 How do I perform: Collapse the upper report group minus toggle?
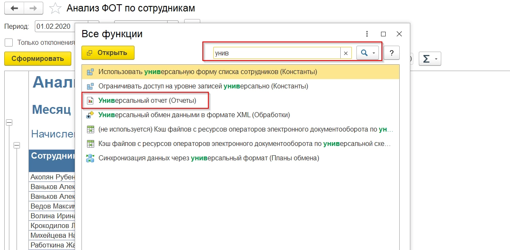(9, 122)
